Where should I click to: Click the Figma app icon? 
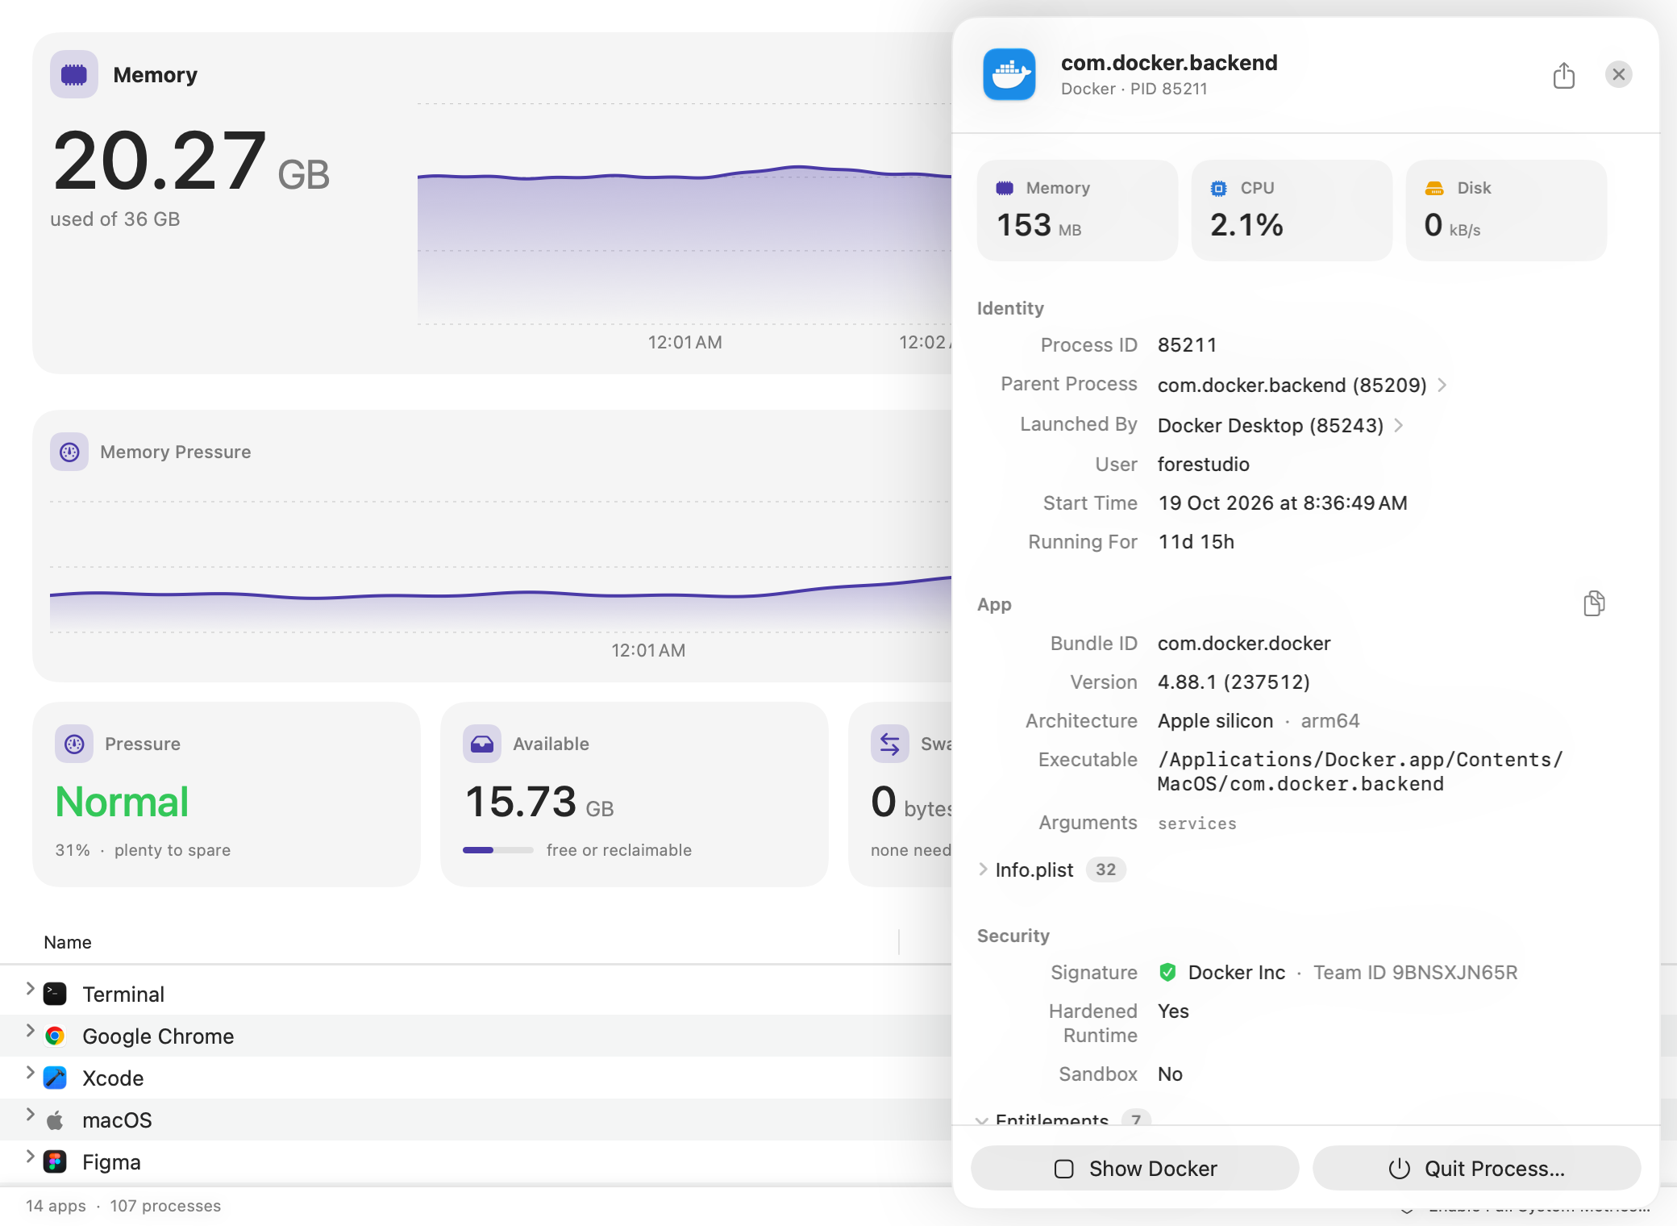55,1161
